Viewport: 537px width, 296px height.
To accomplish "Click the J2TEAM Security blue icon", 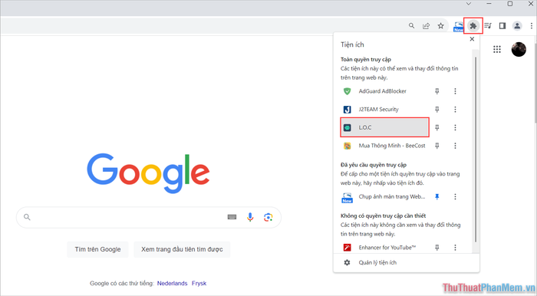I will tap(347, 110).
